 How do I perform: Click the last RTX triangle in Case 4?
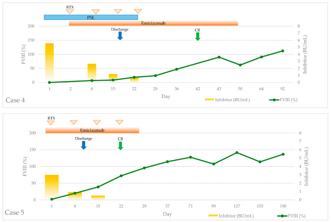click(x=138, y=11)
